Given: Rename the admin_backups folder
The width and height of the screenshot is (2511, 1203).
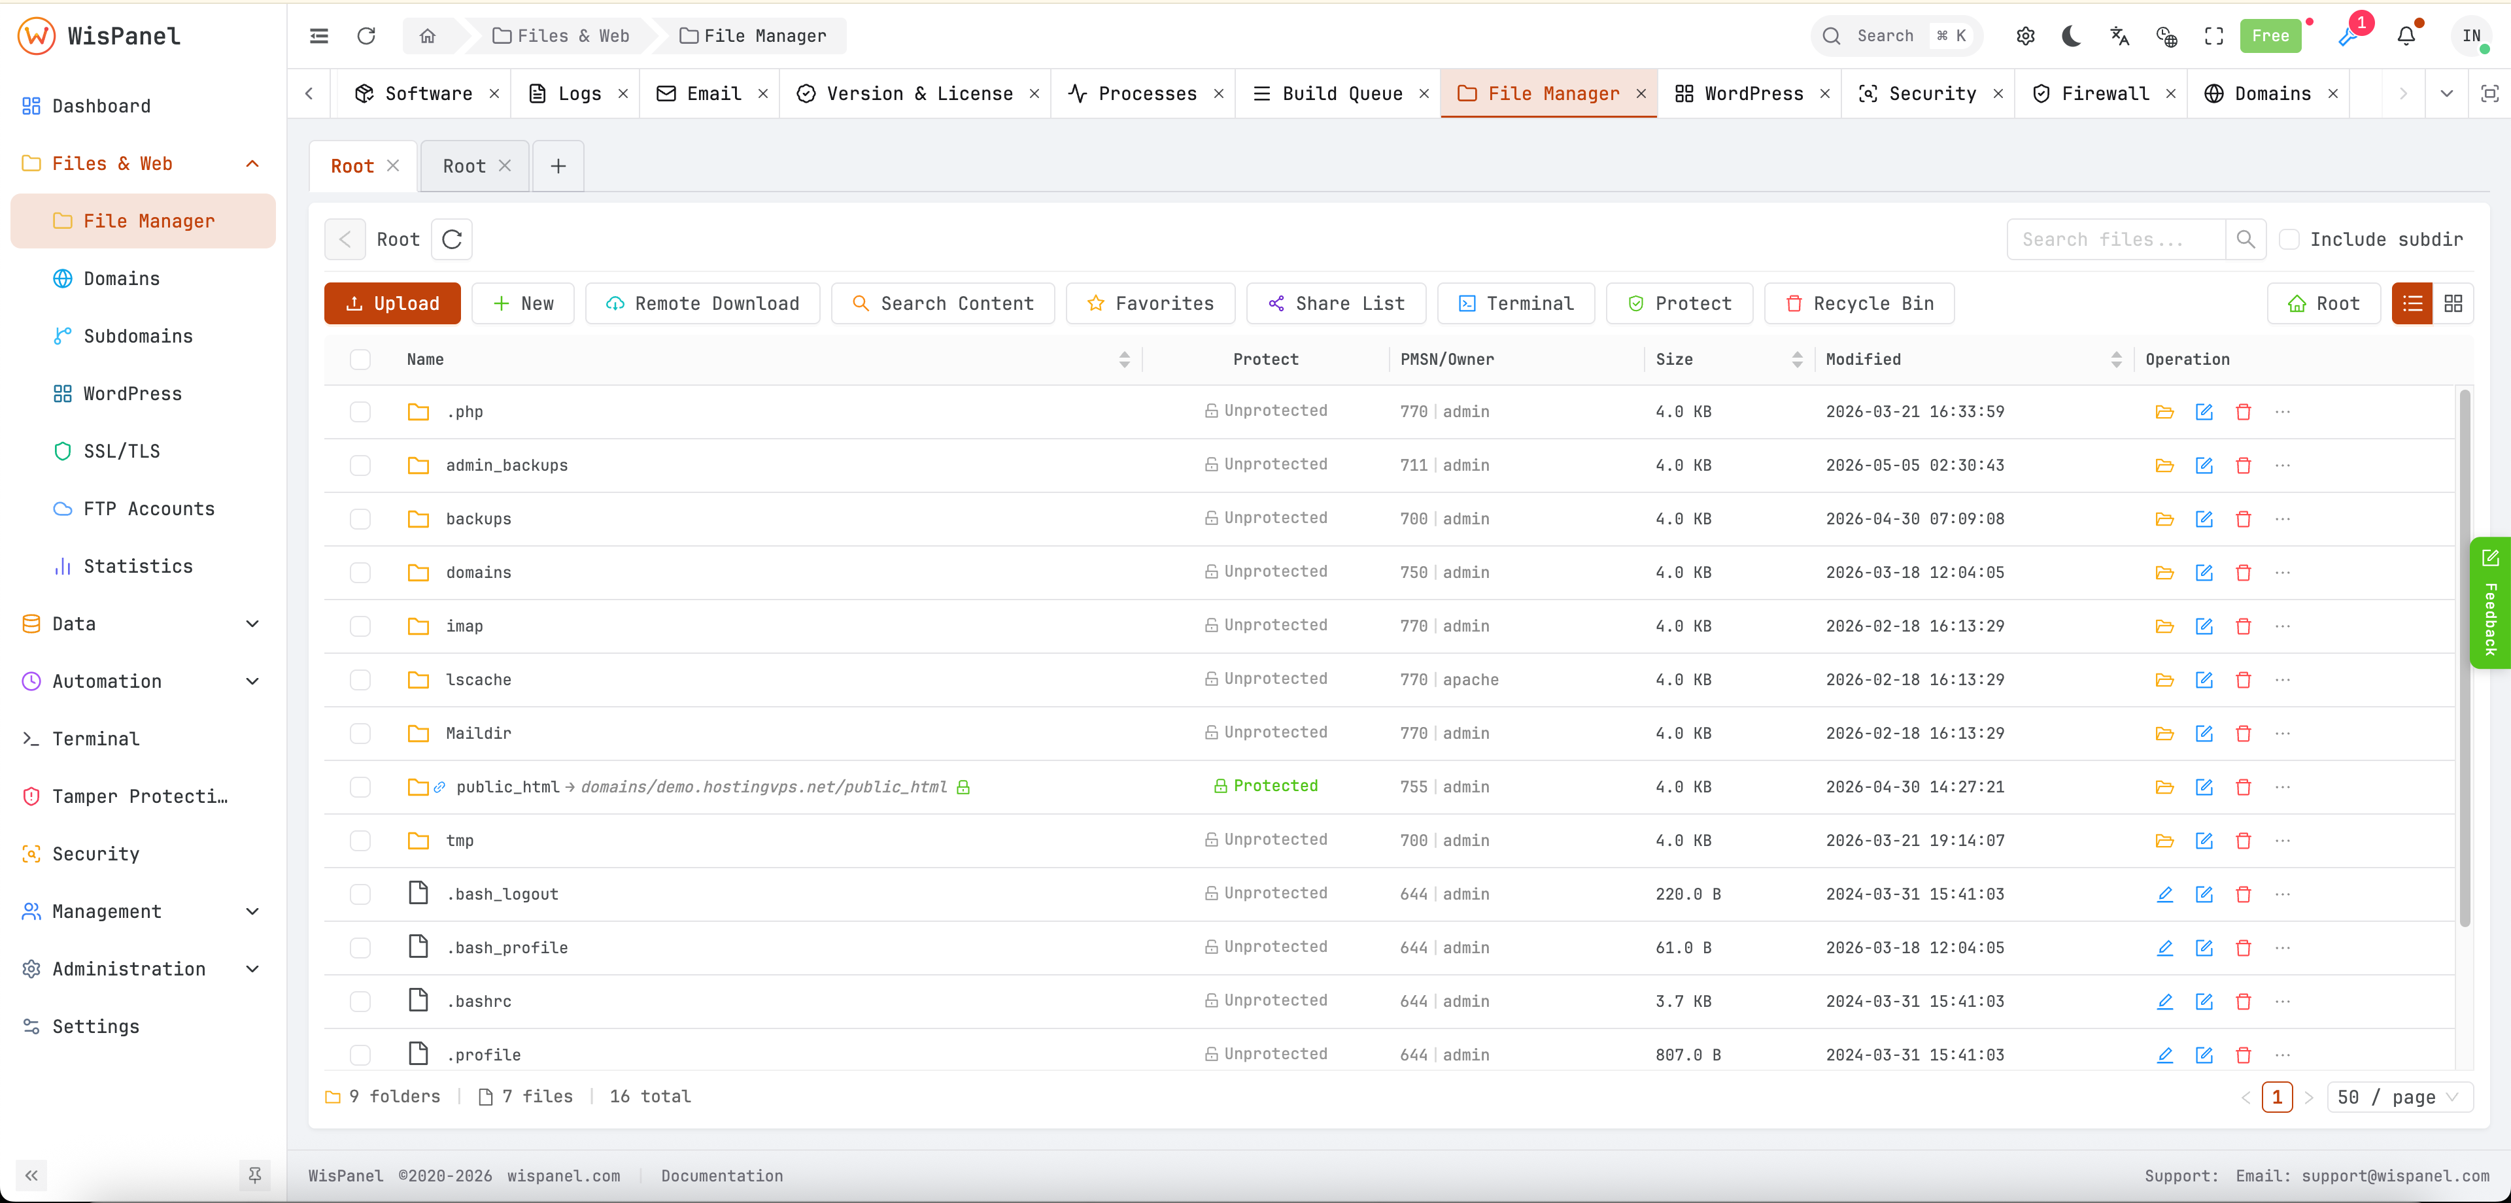Looking at the screenshot, I should click(x=2204, y=465).
